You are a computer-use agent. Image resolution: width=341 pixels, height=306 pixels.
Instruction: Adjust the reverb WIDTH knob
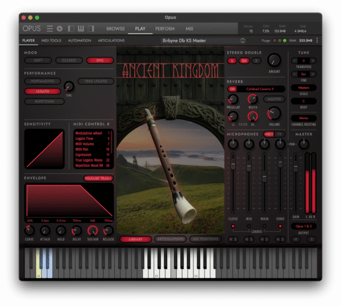click(x=252, y=99)
